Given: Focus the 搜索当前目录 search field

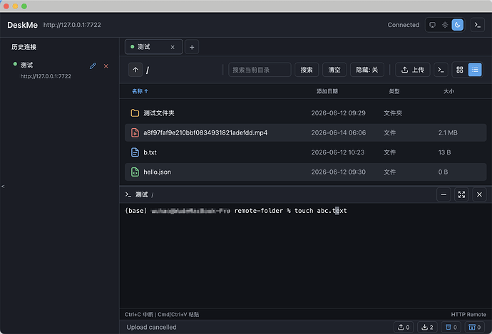Looking at the screenshot, I should [x=260, y=70].
